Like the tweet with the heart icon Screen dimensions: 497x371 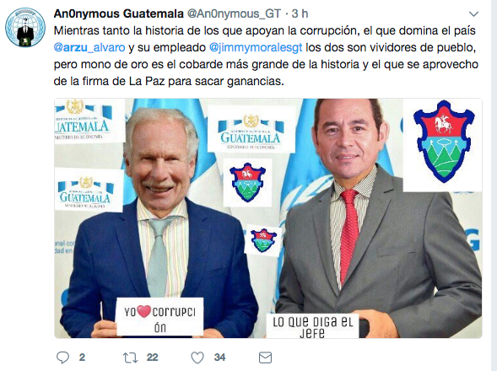coord(197,358)
